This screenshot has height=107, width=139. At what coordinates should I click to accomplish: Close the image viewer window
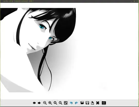(x=137, y=1)
